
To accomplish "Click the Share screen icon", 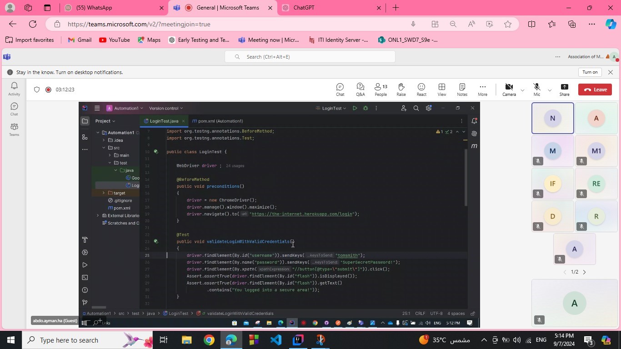I will tap(564, 89).
